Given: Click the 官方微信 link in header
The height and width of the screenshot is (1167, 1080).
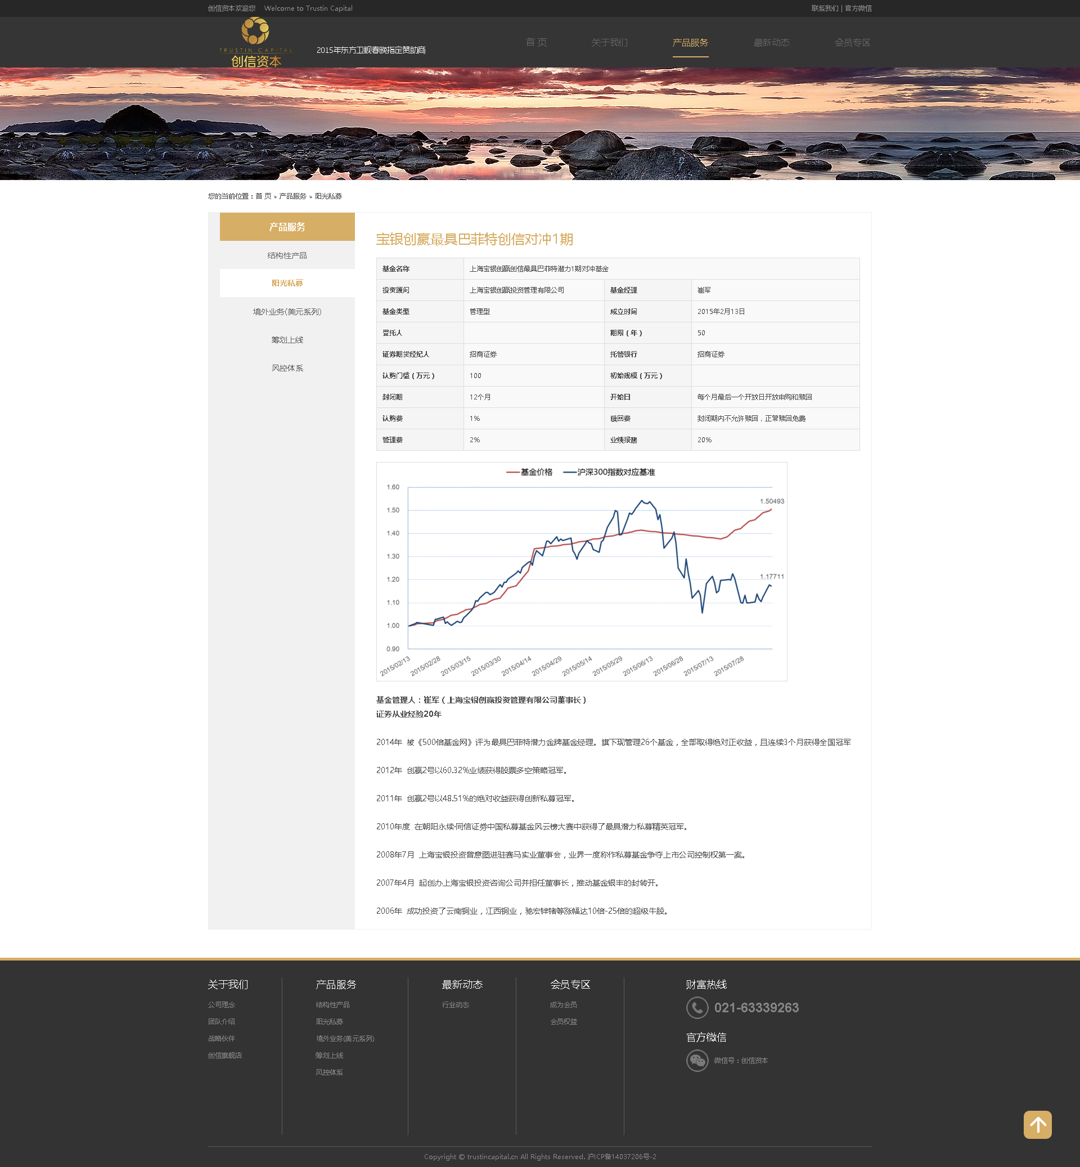Looking at the screenshot, I should (x=858, y=8).
